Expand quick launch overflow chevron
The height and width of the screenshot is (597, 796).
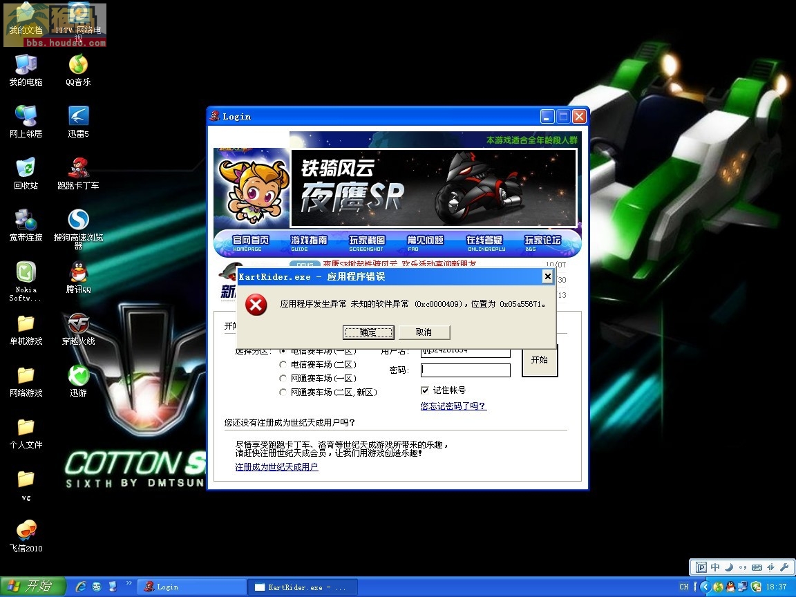(129, 583)
